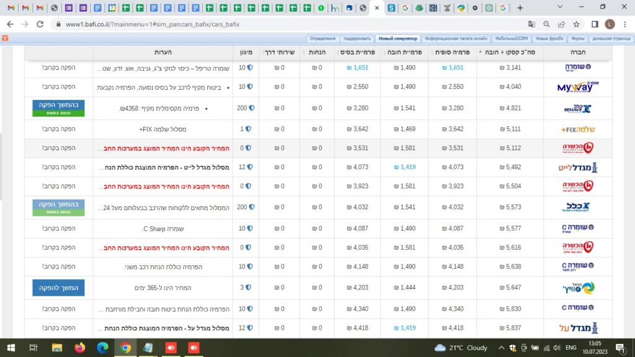Open the Windows notification center icon
The width and height of the screenshot is (635, 357).
click(620, 348)
